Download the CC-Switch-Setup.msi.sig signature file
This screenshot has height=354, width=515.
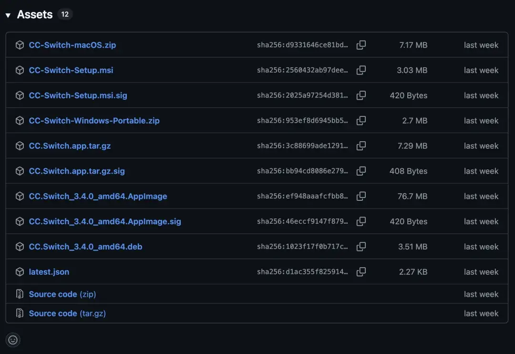(78, 95)
